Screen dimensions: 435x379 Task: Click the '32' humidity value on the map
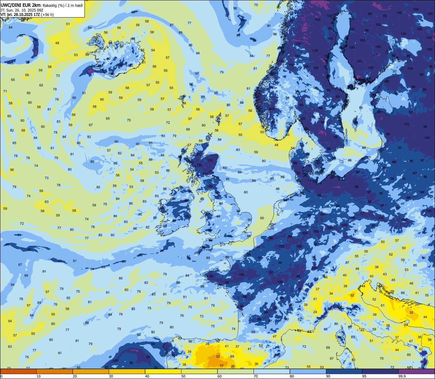point(352,295)
